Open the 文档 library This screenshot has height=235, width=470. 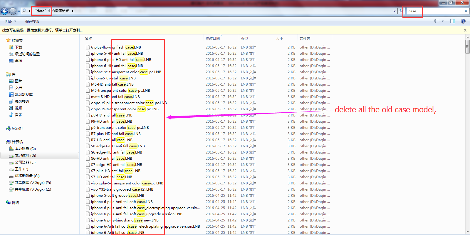pos(19,88)
